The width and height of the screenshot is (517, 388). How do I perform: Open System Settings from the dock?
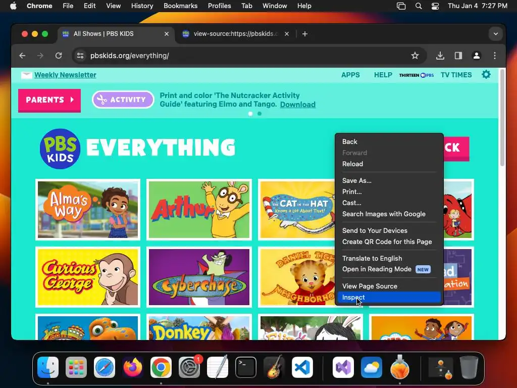coord(189,367)
